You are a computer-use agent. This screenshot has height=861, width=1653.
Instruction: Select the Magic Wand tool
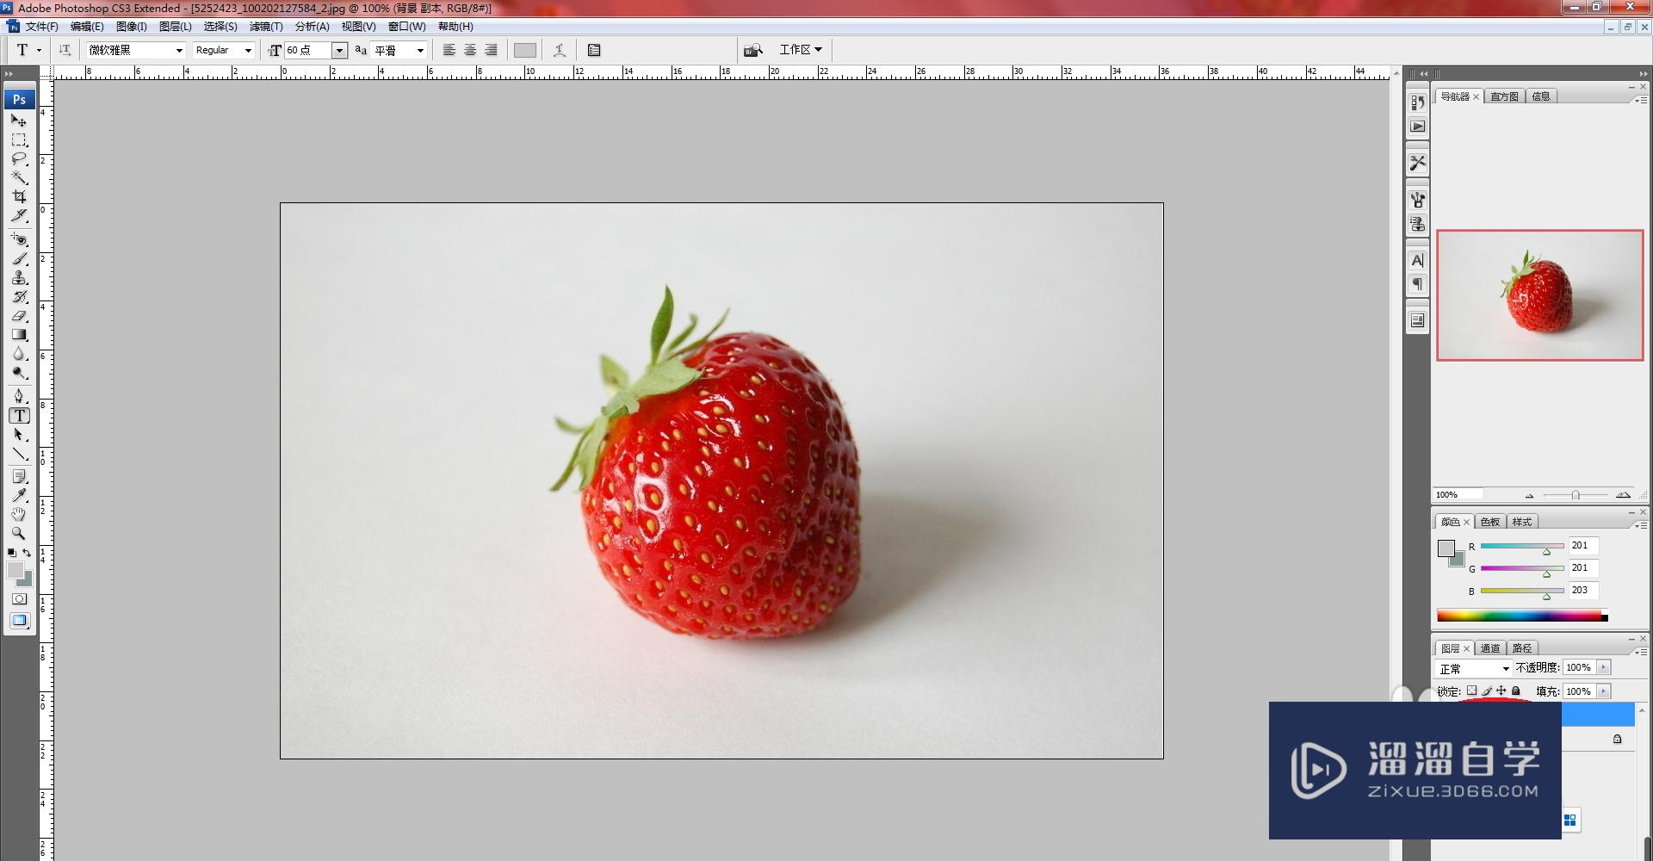pos(19,177)
